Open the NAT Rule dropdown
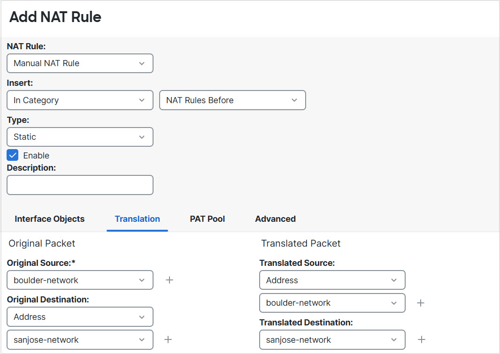 [x=80, y=63]
